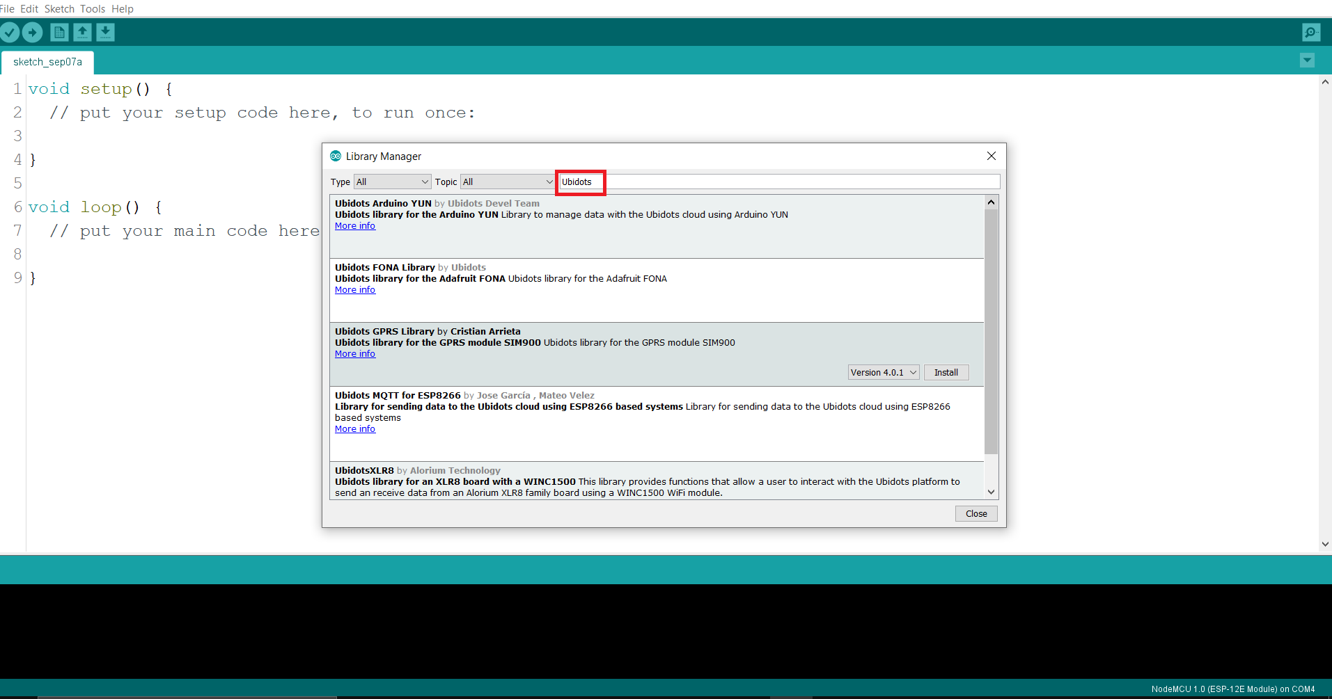The height and width of the screenshot is (699, 1332).
Task: Click Install for Ubidots GPRS Library
Action: tap(946, 372)
